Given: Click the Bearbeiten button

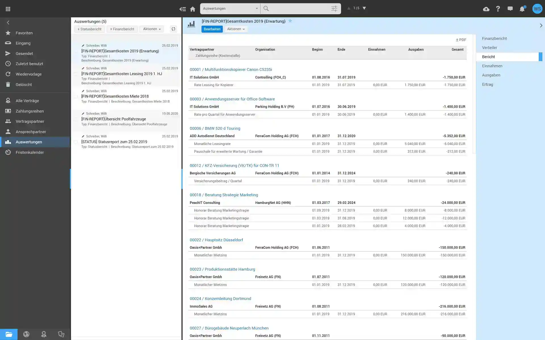Looking at the screenshot, I should 212,29.
